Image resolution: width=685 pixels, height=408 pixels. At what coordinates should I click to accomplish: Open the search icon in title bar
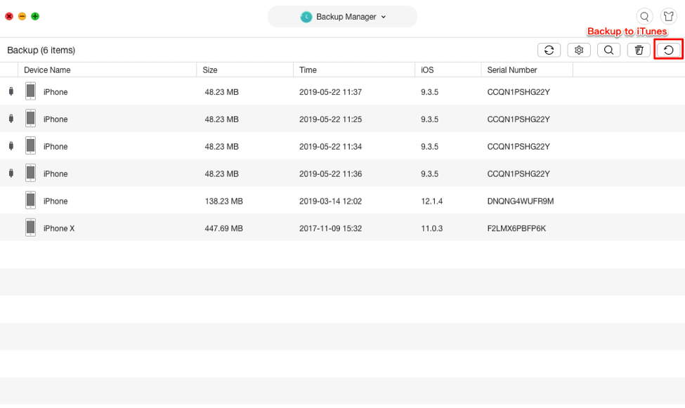(644, 17)
